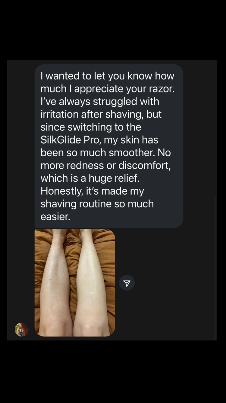Viewport: 226px width, 403px height.
Task: Click the scrollbar on the right edge
Action: coord(215,266)
